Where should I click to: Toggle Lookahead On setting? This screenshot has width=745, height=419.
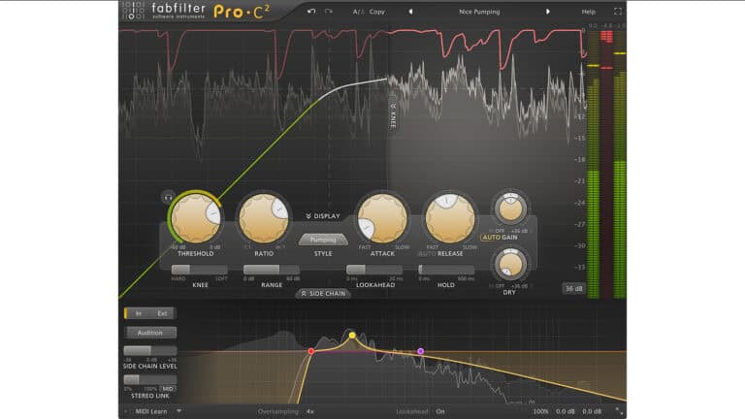(440, 411)
